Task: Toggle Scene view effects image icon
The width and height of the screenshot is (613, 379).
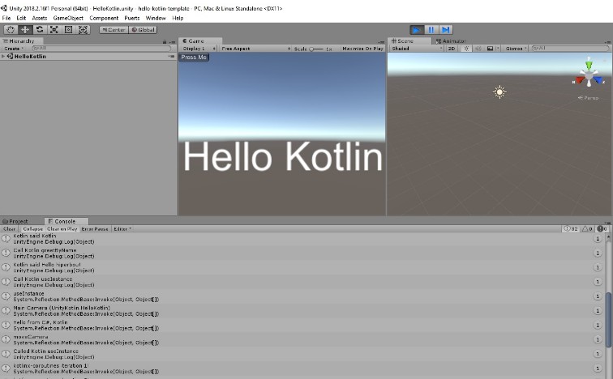Action: point(490,49)
